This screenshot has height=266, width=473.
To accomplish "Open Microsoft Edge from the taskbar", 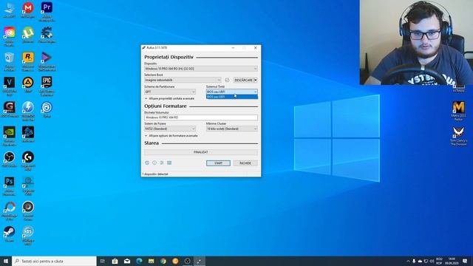I will point(139,261).
